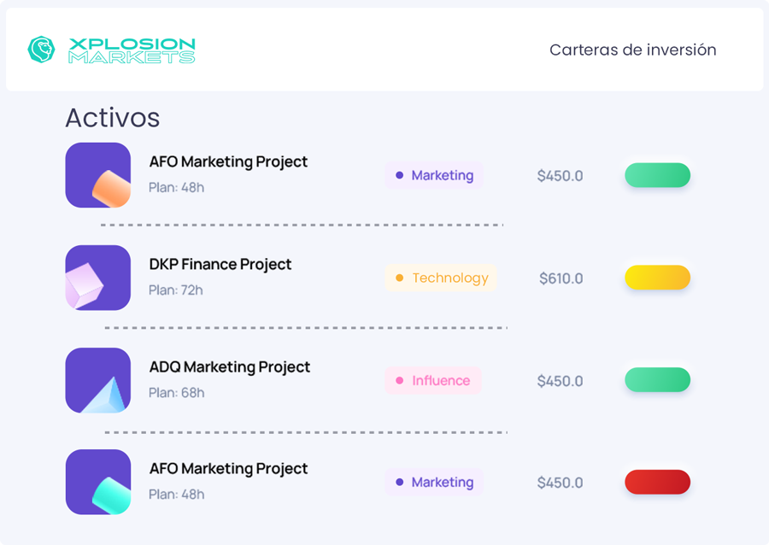The image size is (769, 545).
Task: Open the ADQ Marketing Project title
Action: click(230, 366)
